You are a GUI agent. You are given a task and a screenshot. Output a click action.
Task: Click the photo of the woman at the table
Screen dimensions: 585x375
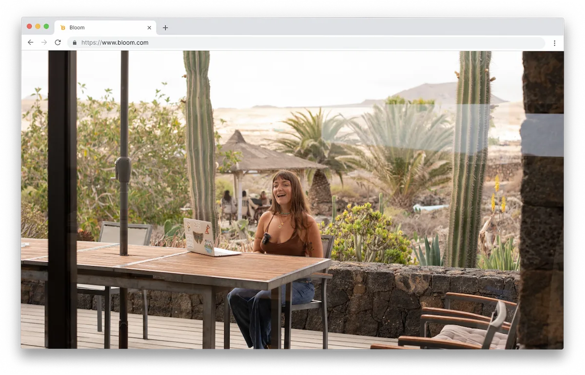(292, 200)
